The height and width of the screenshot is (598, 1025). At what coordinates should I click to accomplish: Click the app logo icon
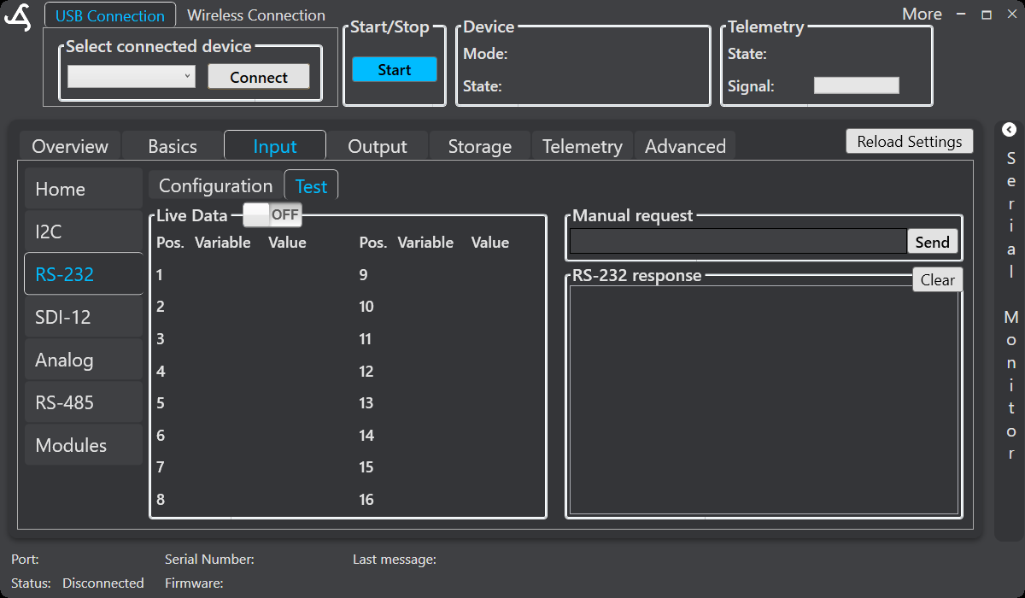tap(18, 17)
